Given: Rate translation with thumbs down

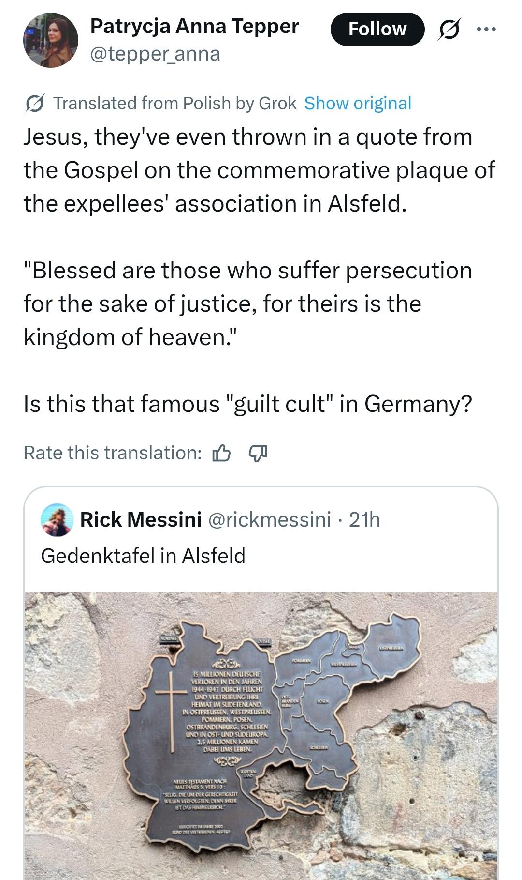Looking at the screenshot, I should tap(257, 454).
